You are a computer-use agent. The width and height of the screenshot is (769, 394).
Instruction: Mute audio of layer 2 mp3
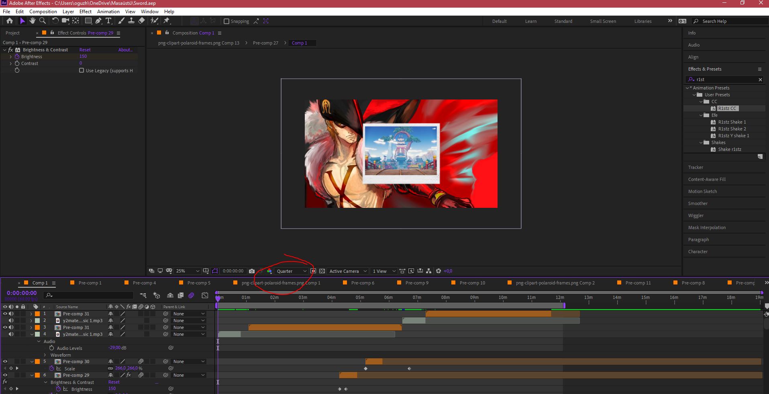[11, 321]
